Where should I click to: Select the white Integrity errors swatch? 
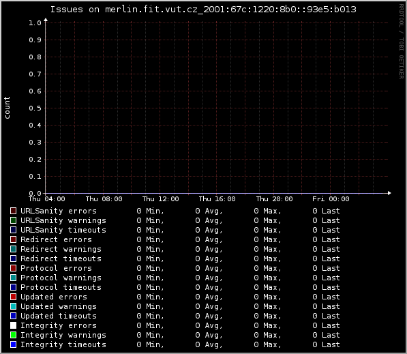pos(13,325)
